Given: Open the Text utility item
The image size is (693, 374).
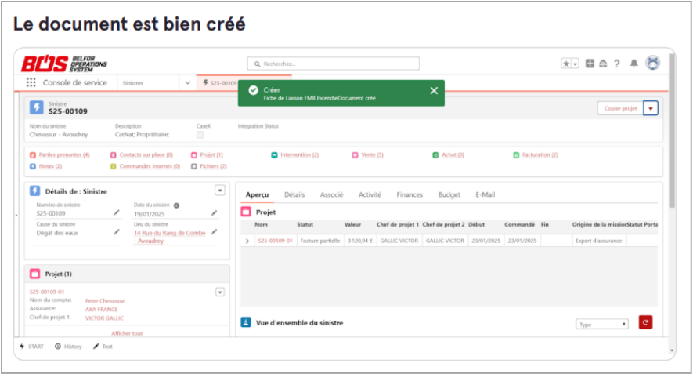Looking at the screenshot, I should click(x=103, y=347).
